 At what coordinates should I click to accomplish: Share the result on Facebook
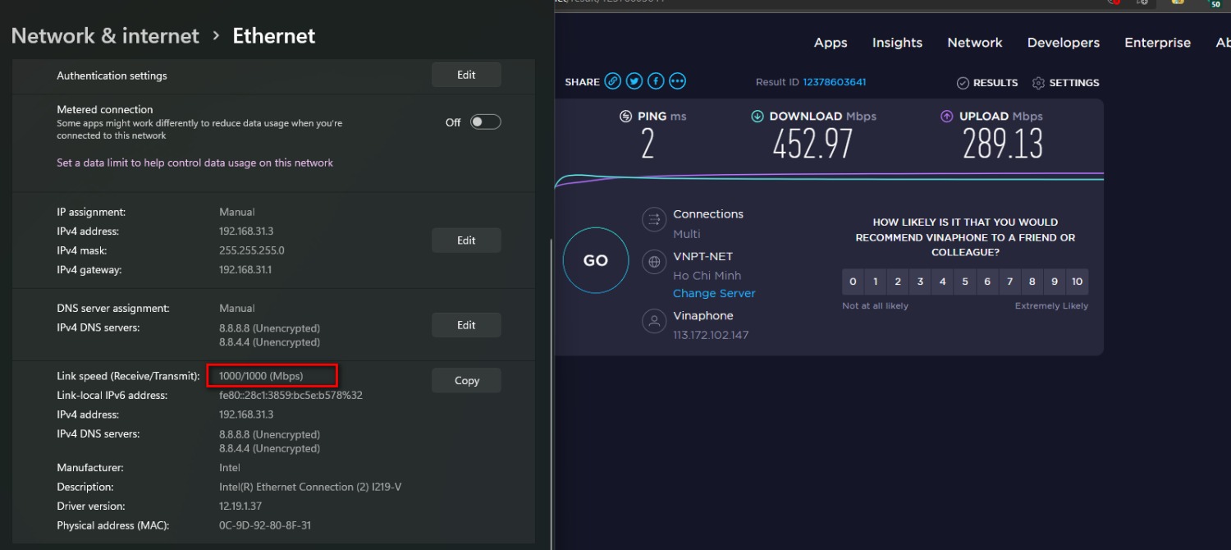pyautogui.click(x=655, y=81)
